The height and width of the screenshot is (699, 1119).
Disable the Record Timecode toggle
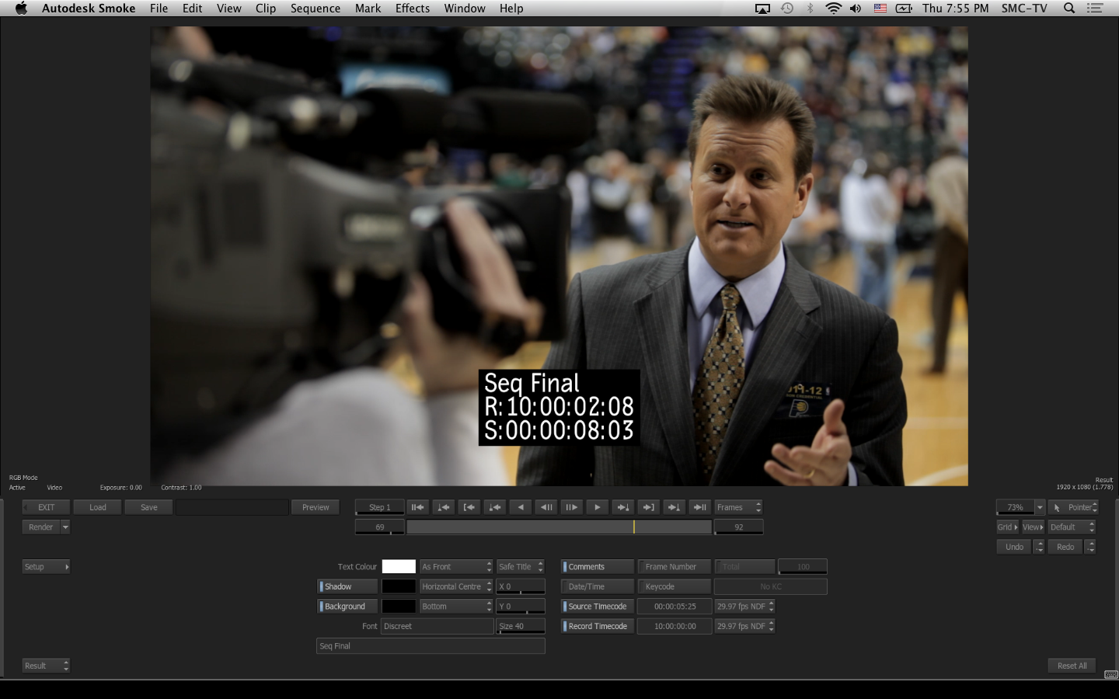tap(597, 626)
